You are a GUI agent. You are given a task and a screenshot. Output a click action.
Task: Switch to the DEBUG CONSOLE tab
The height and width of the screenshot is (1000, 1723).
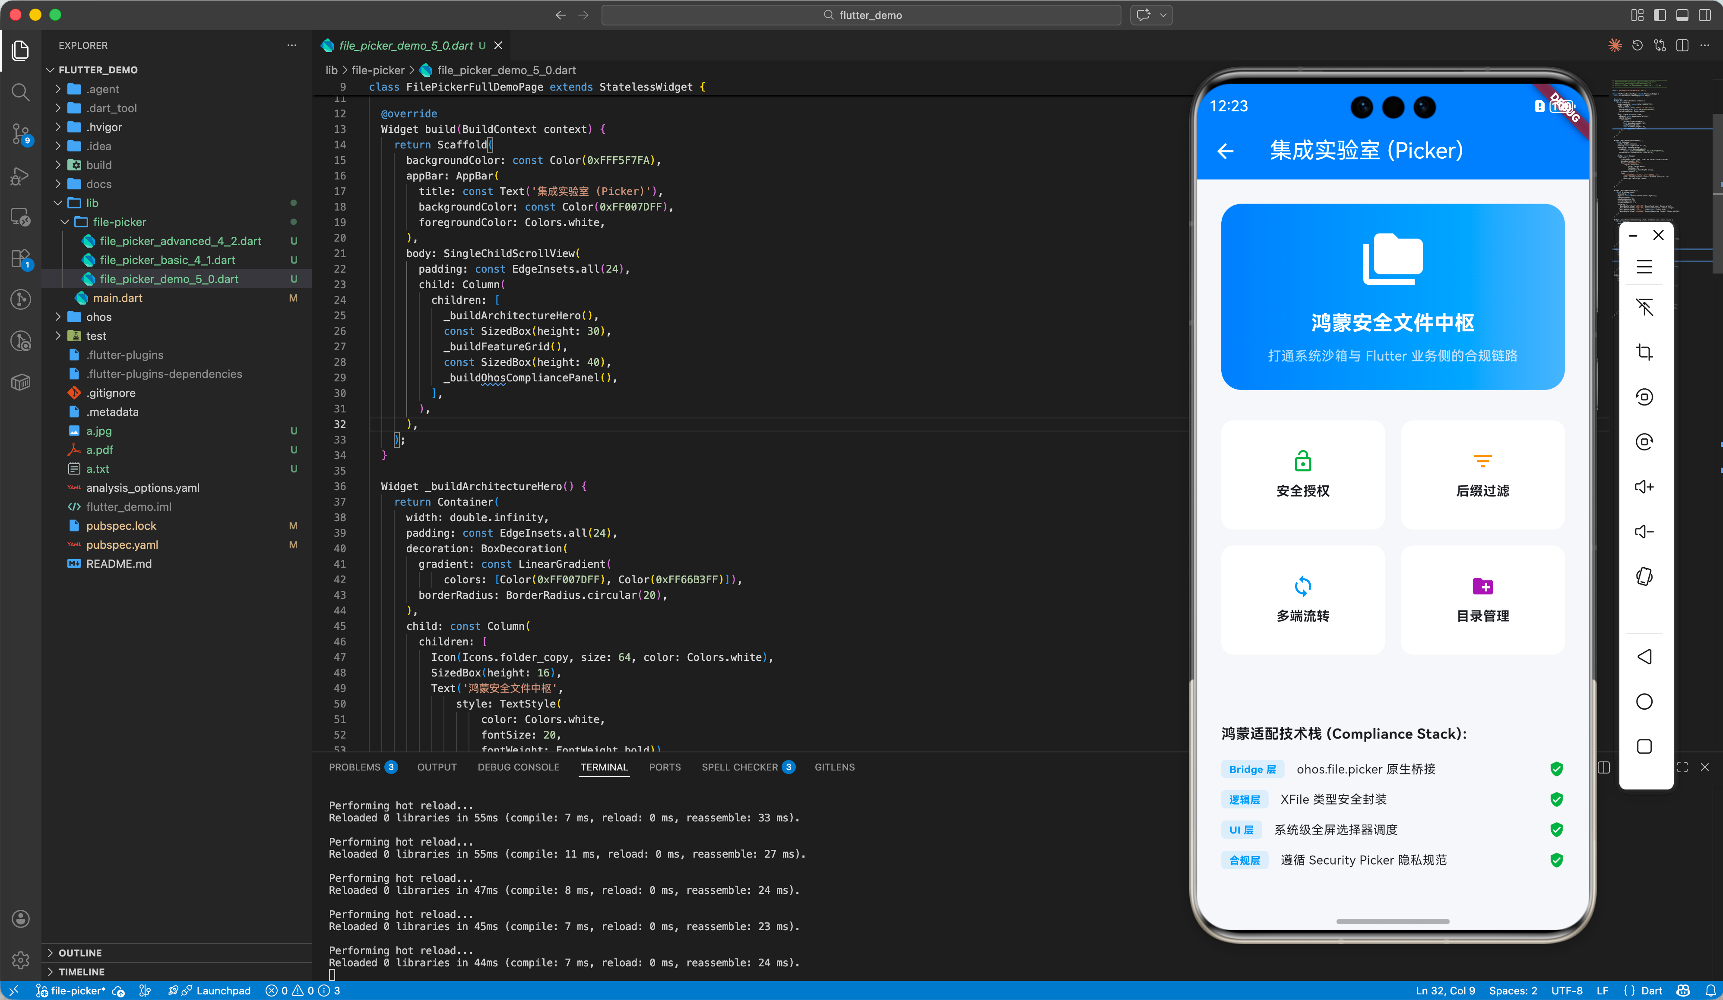point(518,767)
